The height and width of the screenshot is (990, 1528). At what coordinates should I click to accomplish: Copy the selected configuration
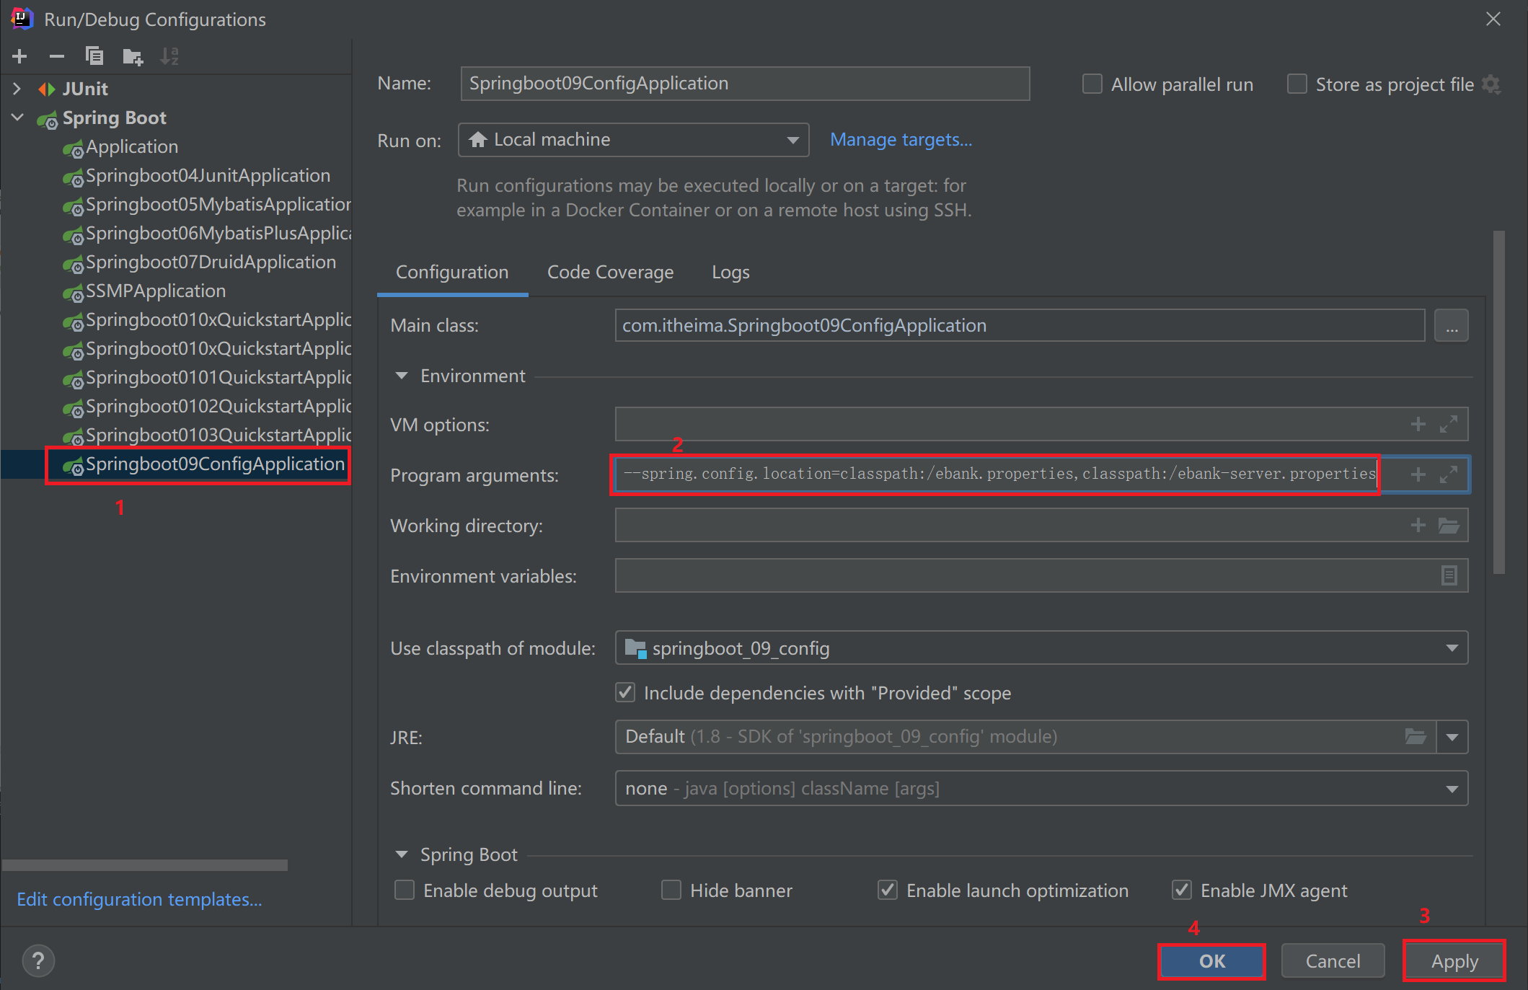tap(94, 56)
